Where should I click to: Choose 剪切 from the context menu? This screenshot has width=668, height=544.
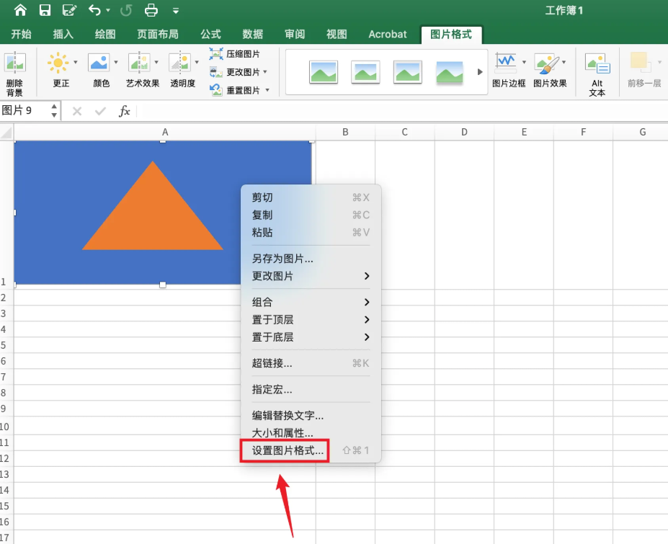tap(311, 197)
